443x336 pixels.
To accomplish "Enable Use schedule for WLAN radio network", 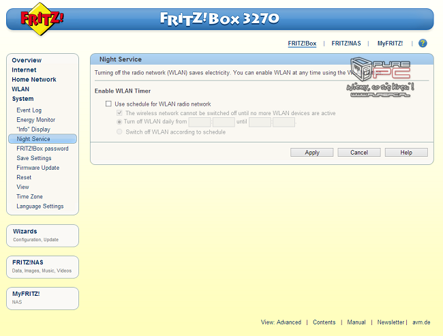I will click(x=108, y=104).
